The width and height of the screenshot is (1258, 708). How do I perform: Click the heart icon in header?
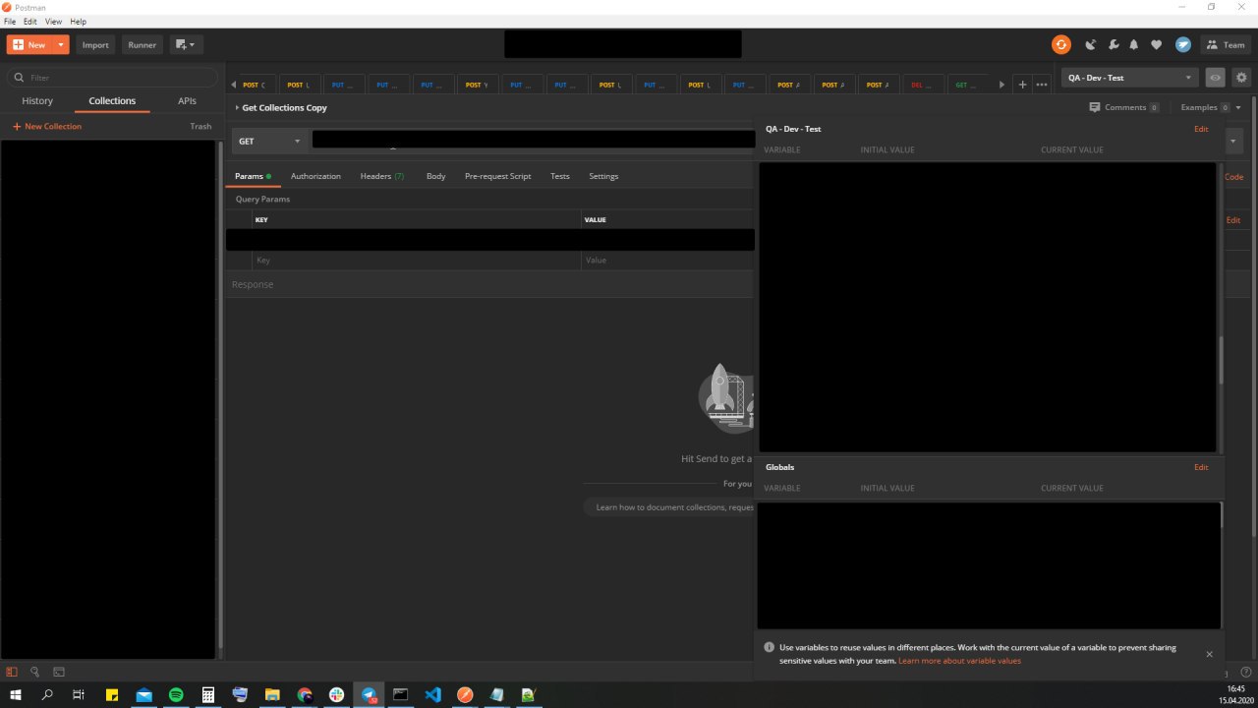coord(1157,44)
